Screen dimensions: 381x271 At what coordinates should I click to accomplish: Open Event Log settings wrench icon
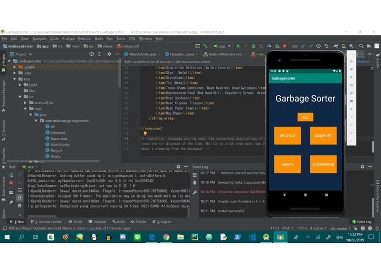(x=195, y=193)
